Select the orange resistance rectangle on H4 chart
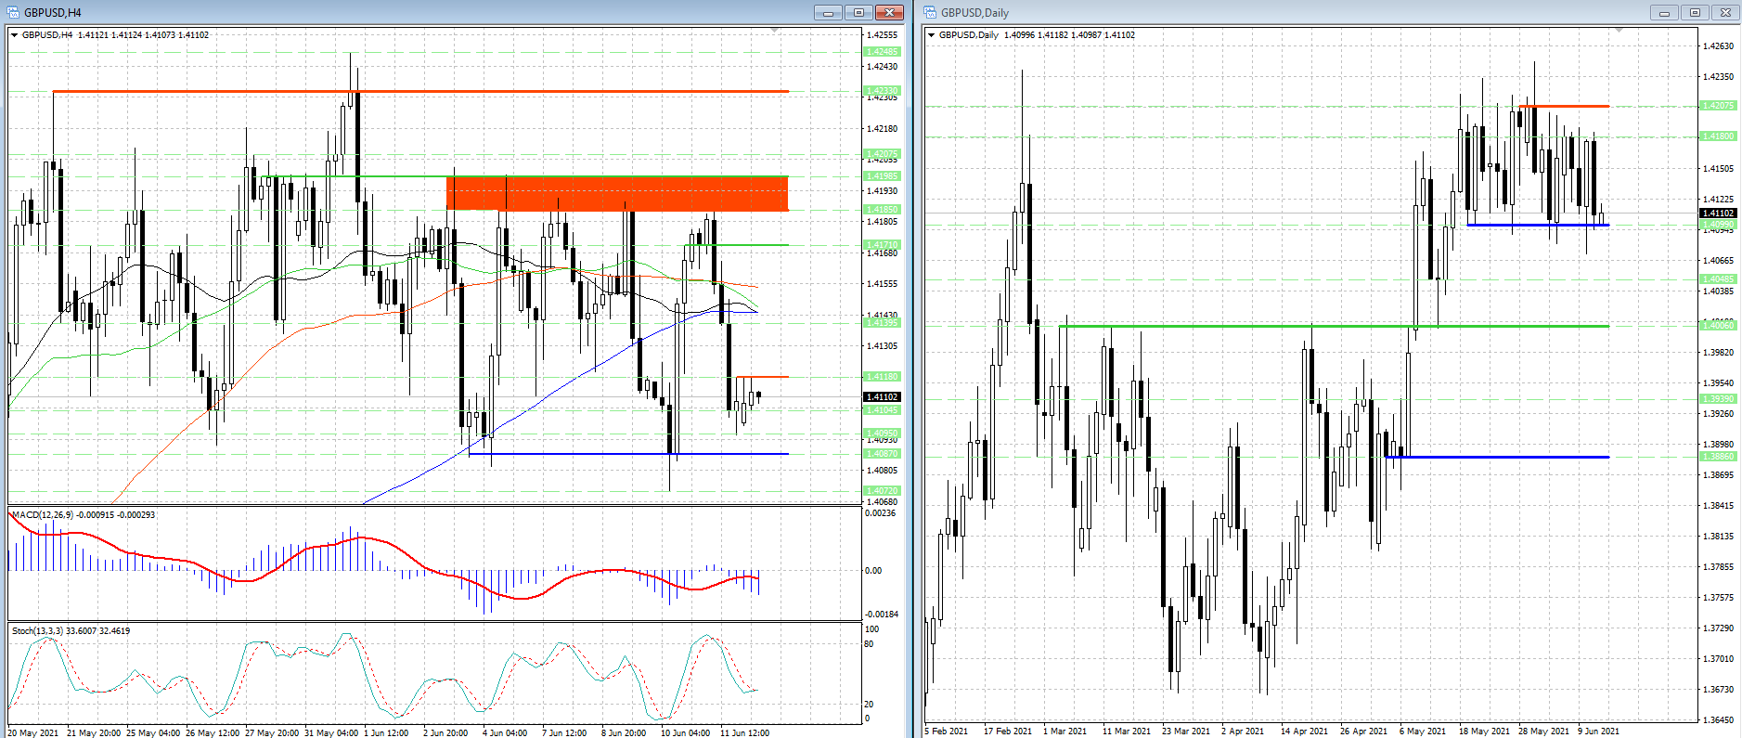 coord(616,193)
